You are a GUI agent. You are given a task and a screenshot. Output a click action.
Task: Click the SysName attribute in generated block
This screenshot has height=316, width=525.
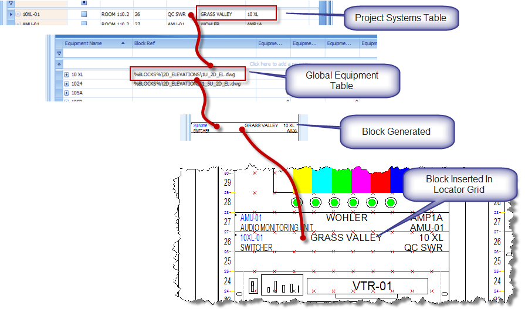click(200, 125)
